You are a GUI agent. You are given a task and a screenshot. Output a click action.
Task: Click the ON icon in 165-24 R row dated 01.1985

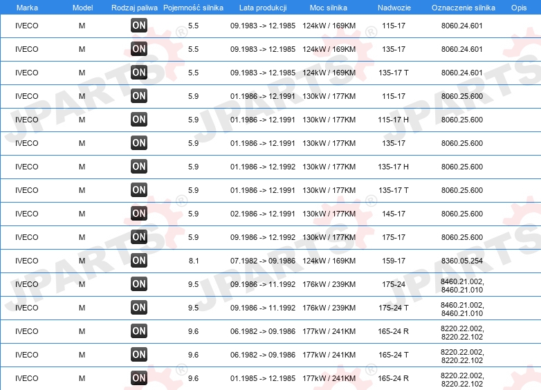pyautogui.click(x=139, y=378)
